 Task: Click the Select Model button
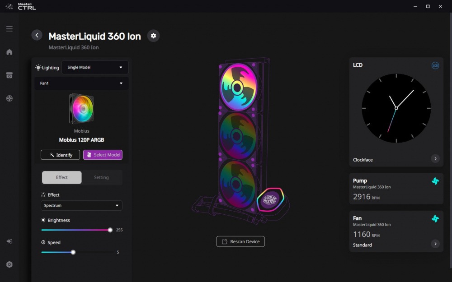(x=103, y=155)
